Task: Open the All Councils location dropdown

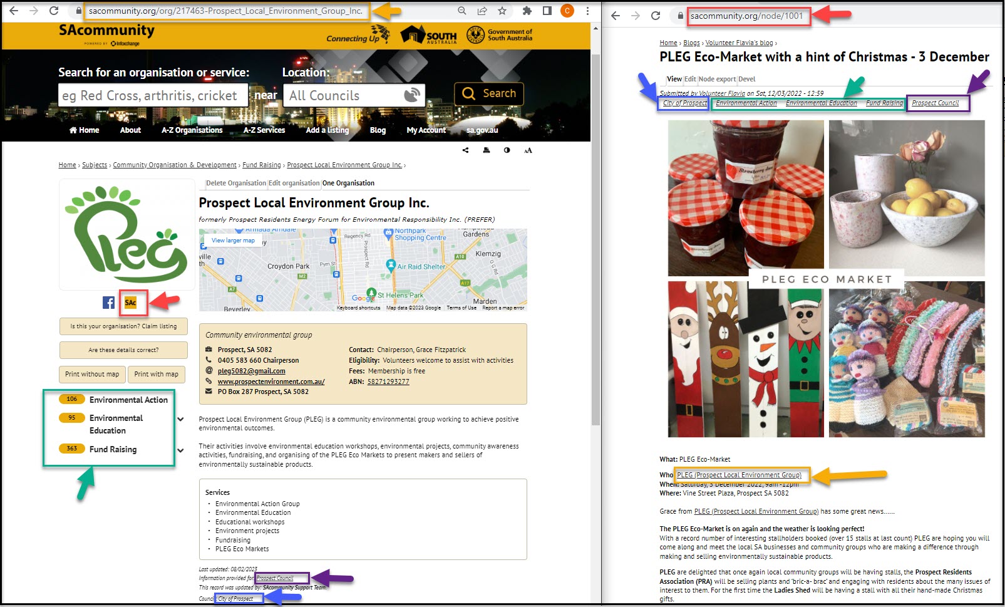Action: 354,95
